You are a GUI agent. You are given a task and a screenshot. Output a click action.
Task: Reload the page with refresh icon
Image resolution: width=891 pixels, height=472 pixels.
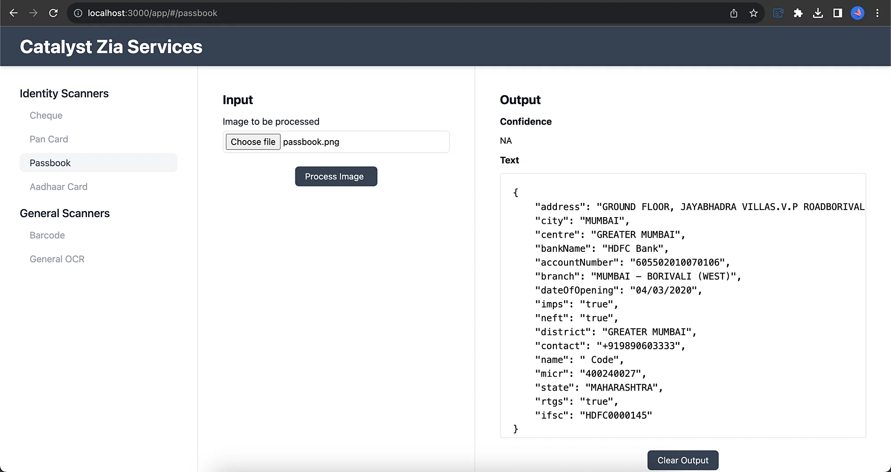click(x=53, y=13)
